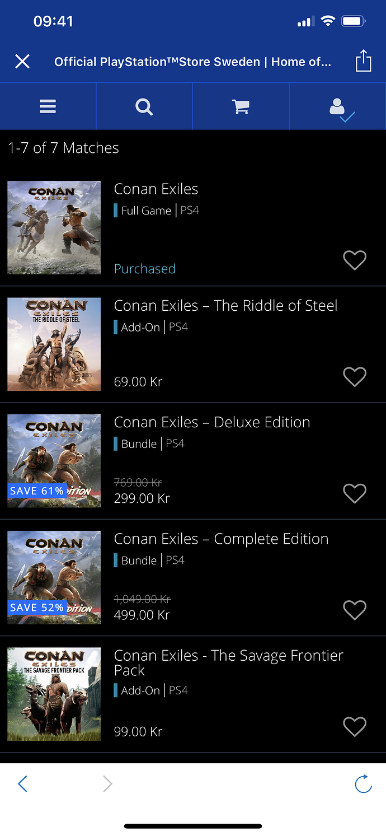
Task: Close the in-app browser
Action: click(22, 61)
